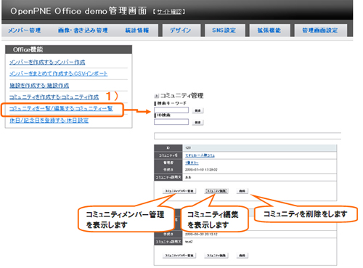Click the first community's ID value
The height and width of the screenshot is (268, 363).
pos(188,147)
